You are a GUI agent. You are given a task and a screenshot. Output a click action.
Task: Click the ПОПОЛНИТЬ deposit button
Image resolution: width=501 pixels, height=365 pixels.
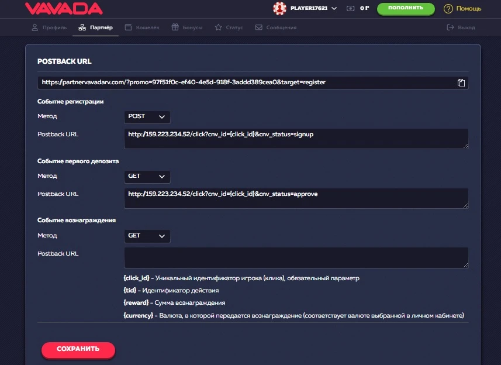[406, 8]
